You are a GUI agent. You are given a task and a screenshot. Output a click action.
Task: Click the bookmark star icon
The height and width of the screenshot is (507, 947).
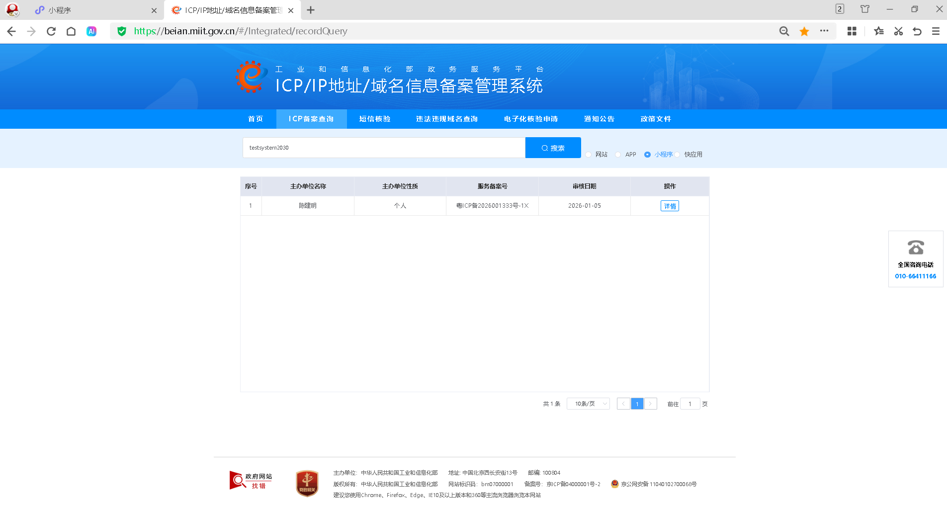point(804,31)
